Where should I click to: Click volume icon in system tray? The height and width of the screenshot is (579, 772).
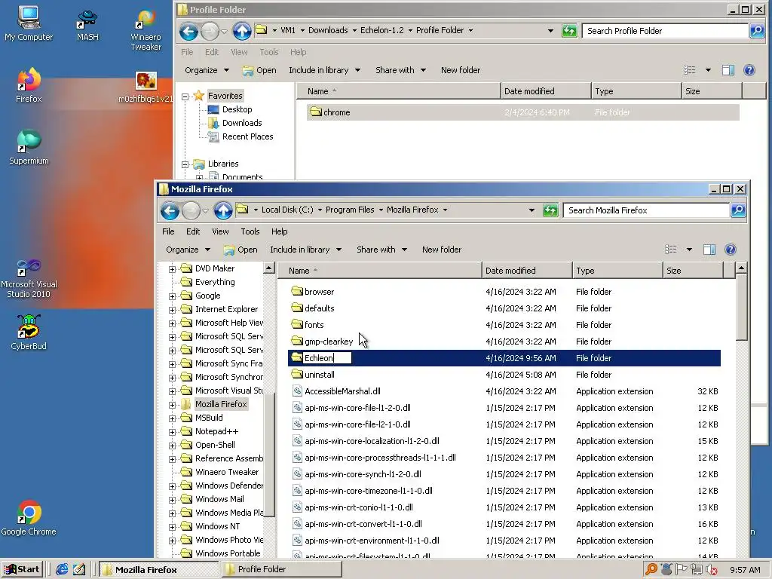pyautogui.click(x=711, y=570)
